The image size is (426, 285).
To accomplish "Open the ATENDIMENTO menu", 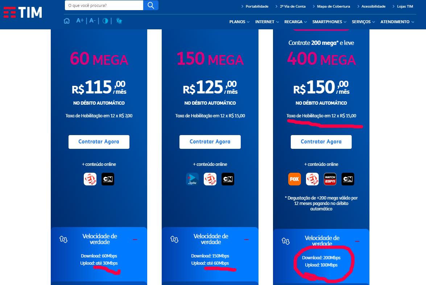I will coord(397,22).
